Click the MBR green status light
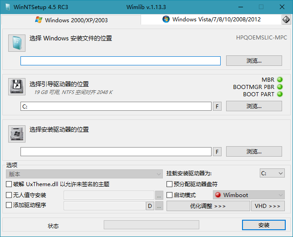 [x=280, y=80]
